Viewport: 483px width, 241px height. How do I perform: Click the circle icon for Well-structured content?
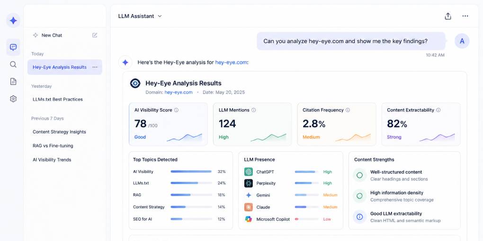coord(359,175)
